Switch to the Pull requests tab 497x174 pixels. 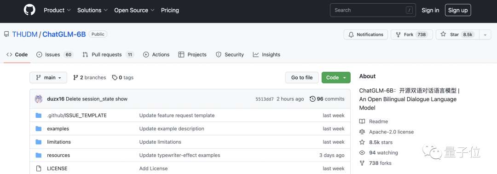click(109, 54)
